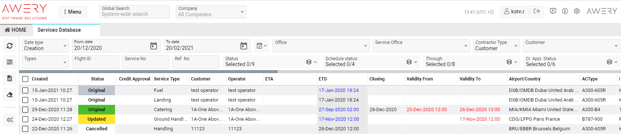The width and height of the screenshot is (621, 134).
Task: Open the Contractor Type dropdown
Action: tap(496, 45)
